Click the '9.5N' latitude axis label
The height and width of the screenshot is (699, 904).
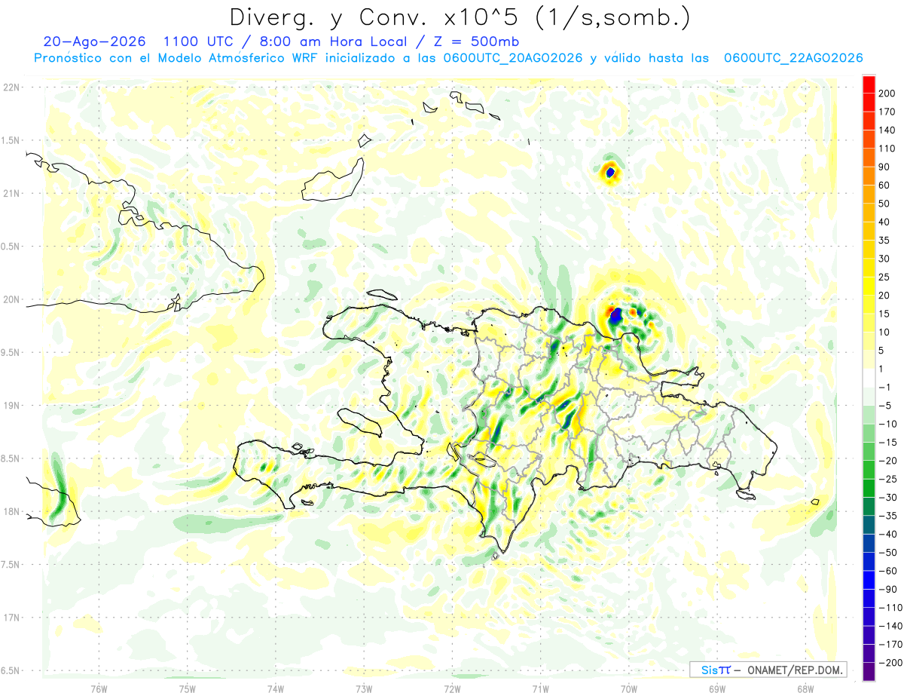[11, 353]
